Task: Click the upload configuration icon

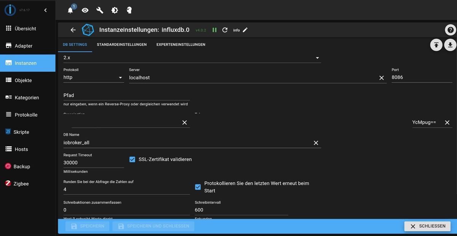Action: pos(436,45)
